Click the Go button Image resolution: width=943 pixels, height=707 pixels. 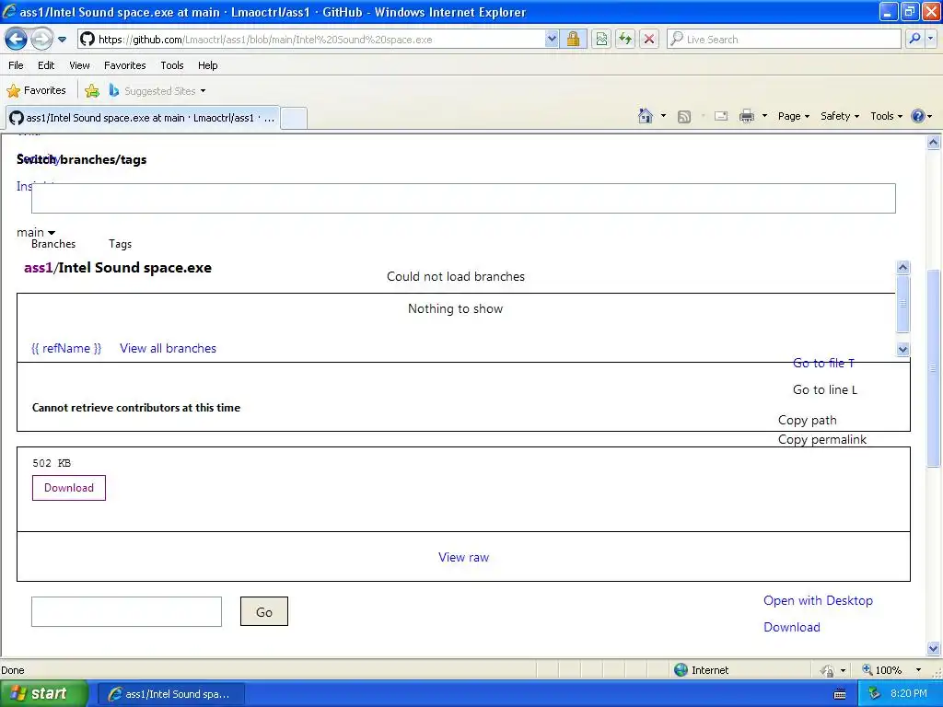click(x=264, y=611)
